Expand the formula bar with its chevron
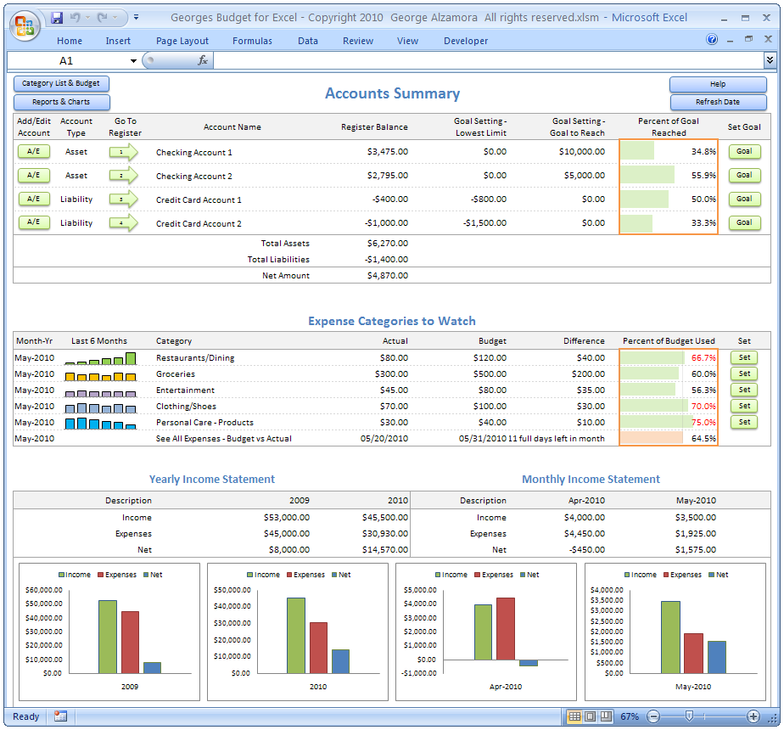Screen dimensions: 784x730 770,59
